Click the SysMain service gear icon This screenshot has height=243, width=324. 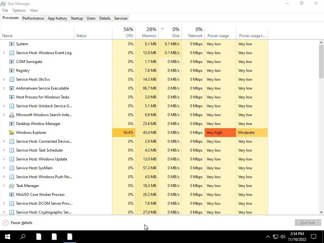pyautogui.click(x=12, y=168)
